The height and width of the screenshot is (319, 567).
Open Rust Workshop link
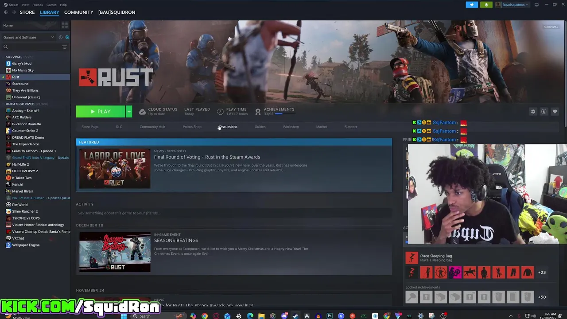click(291, 127)
